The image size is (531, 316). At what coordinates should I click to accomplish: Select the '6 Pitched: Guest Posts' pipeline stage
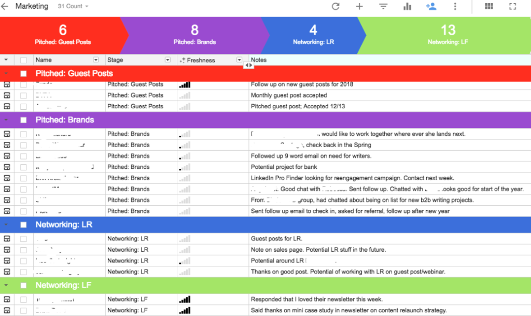point(63,35)
